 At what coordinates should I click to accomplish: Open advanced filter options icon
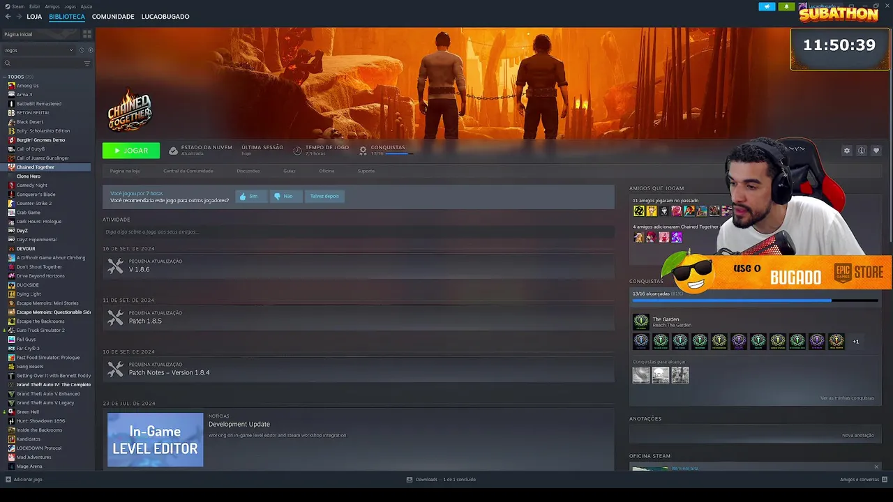[x=87, y=63]
